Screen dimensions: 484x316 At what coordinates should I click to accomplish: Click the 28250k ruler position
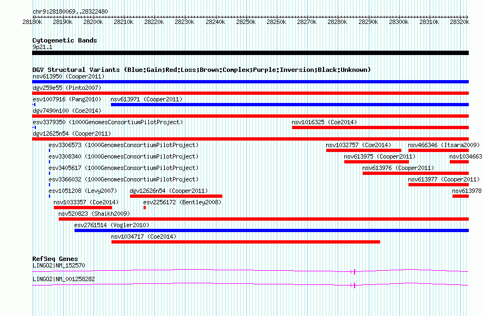click(246, 22)
